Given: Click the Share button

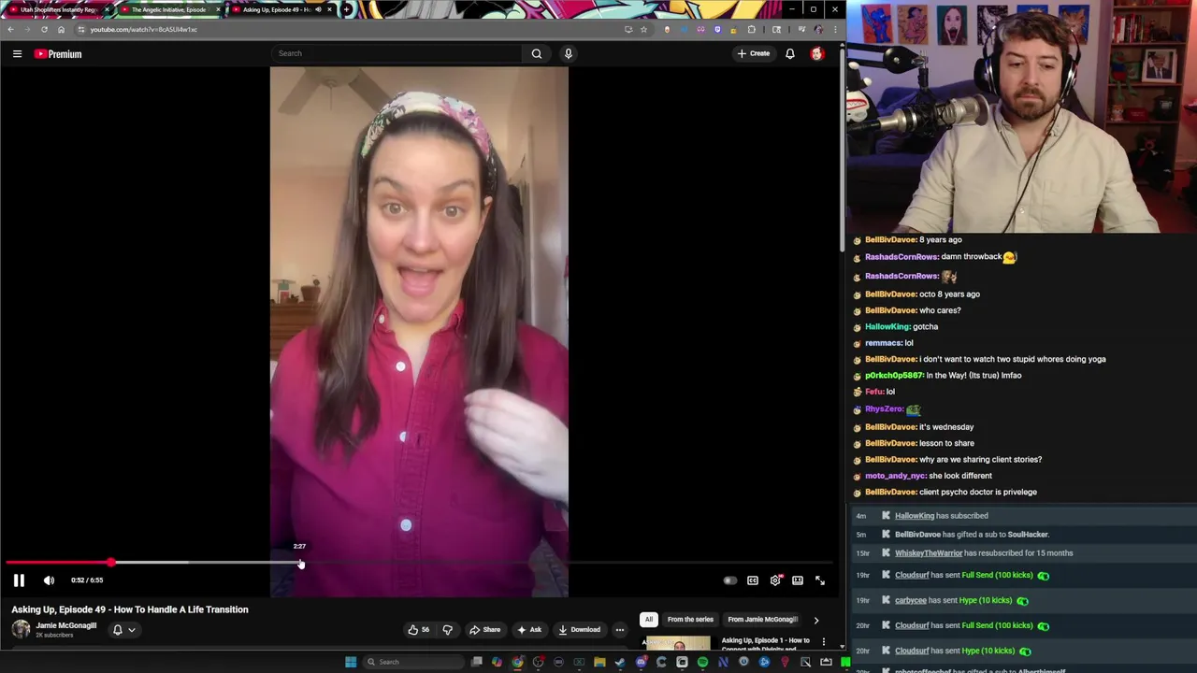Looking at the screenshot, I should (x=484, y=630).
